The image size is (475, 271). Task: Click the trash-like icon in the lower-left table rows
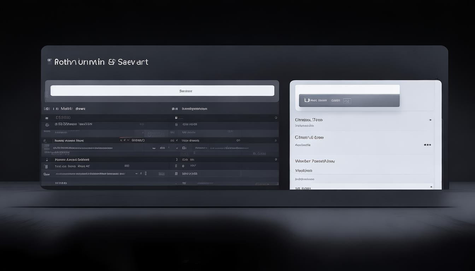click(46, 166)
